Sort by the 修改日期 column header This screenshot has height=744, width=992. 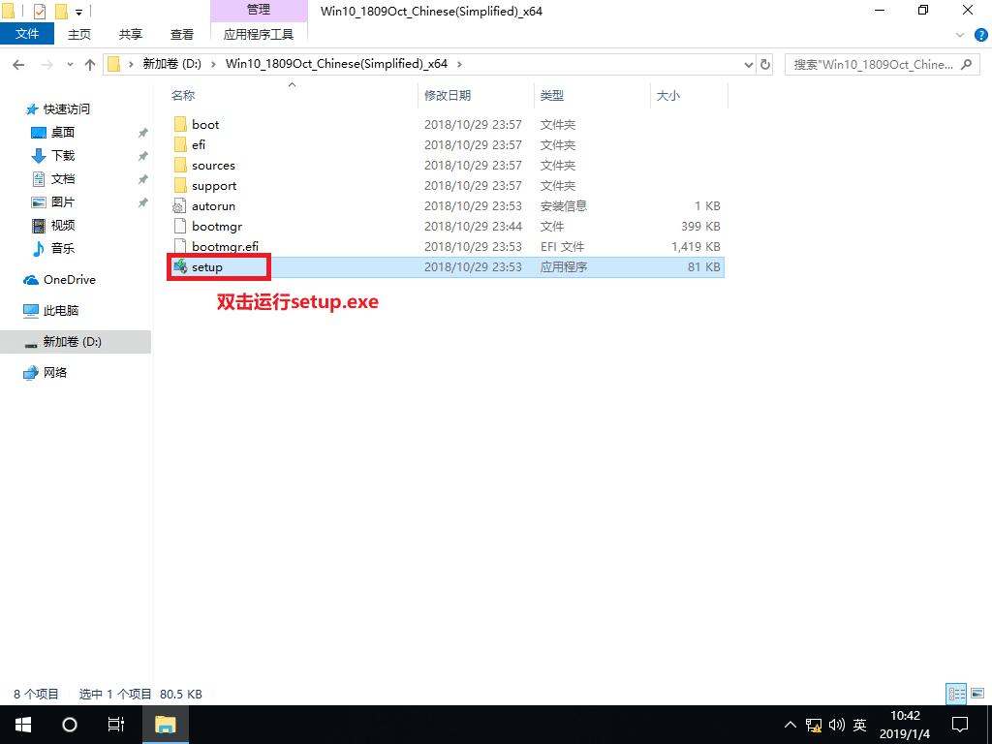(x=448, y=96)
